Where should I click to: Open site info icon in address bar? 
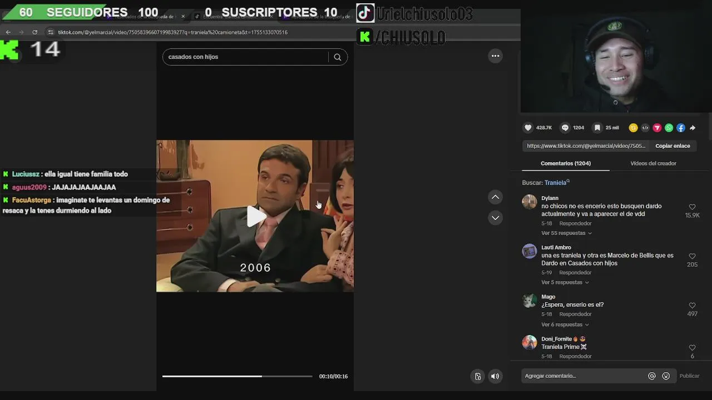click(51, 32)
